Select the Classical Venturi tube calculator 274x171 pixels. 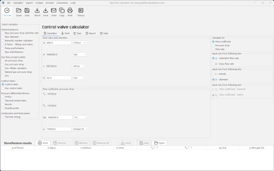[x=14, y=101]
